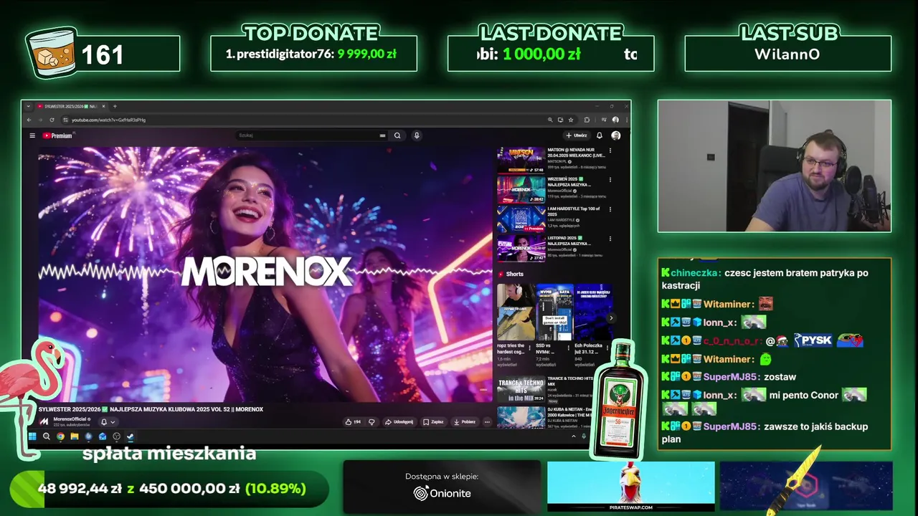Open Chrome profile avatar in toolbar
This screenshot has width=918, height=516.
pyautogui.click(x=615, y=120)
